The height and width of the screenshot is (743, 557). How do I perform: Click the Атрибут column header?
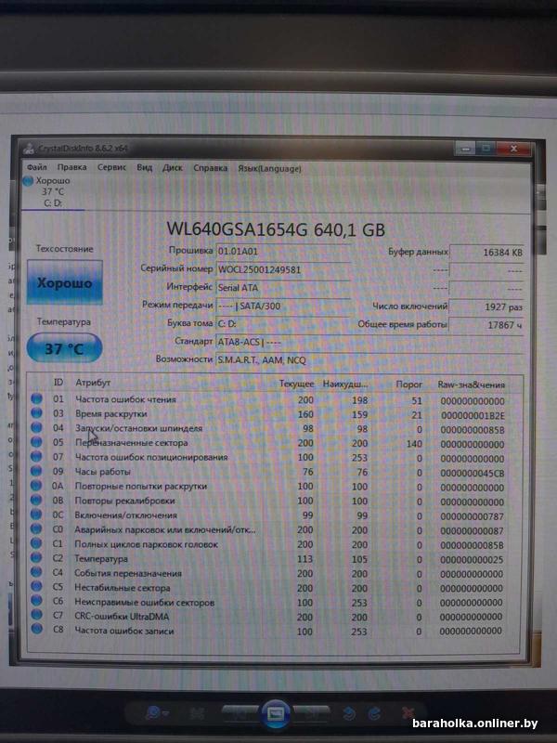click(x=93, y=383)
